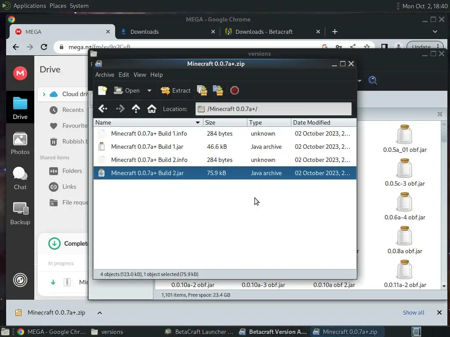Select 0.0.8a obf.jar in versions window
The height and width of the screenshot is (337, 450).
(405, 240)
